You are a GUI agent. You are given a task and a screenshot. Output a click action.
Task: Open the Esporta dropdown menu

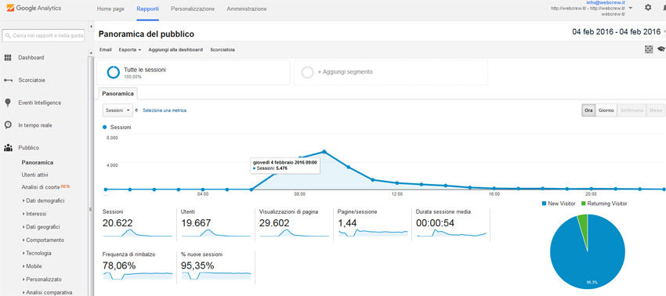coord(129,49)
